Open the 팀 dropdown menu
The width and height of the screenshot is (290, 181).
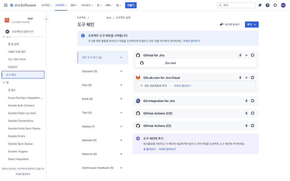(99, 5)
